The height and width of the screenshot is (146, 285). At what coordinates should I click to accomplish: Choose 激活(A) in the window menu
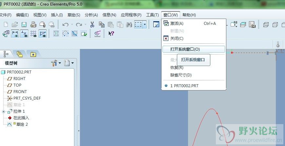(x=194, y=24)
